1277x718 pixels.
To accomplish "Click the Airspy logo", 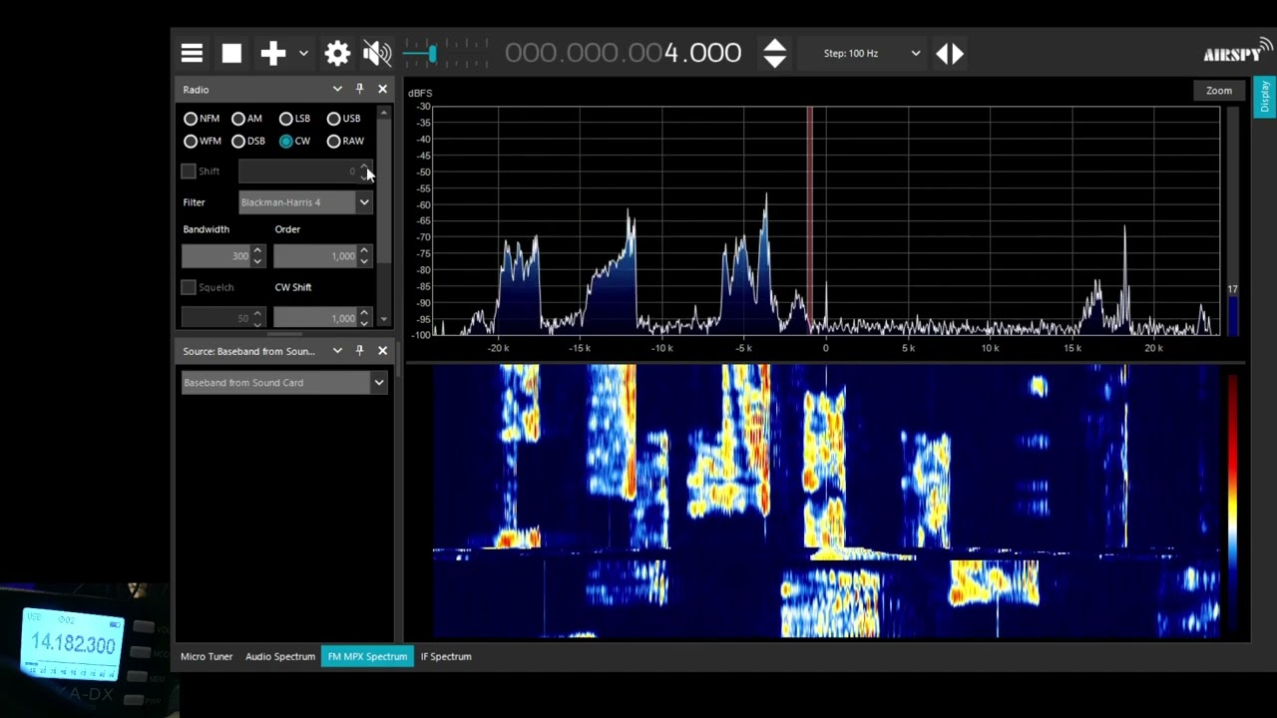I will click(x=1237, y=53).
